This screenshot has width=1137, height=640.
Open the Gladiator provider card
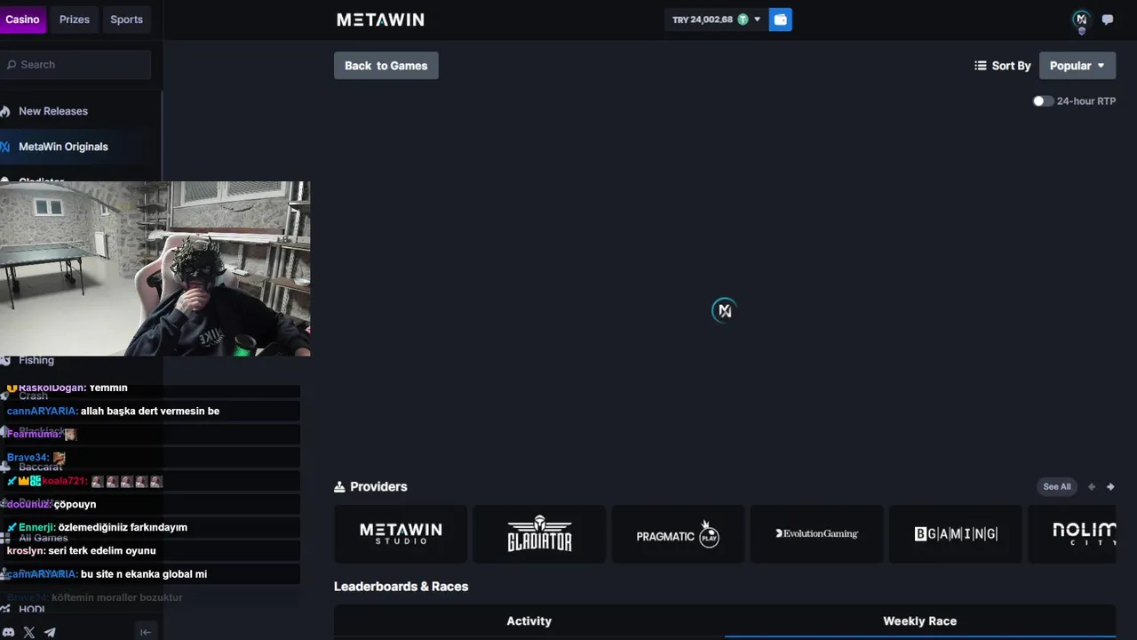[539, 534]
